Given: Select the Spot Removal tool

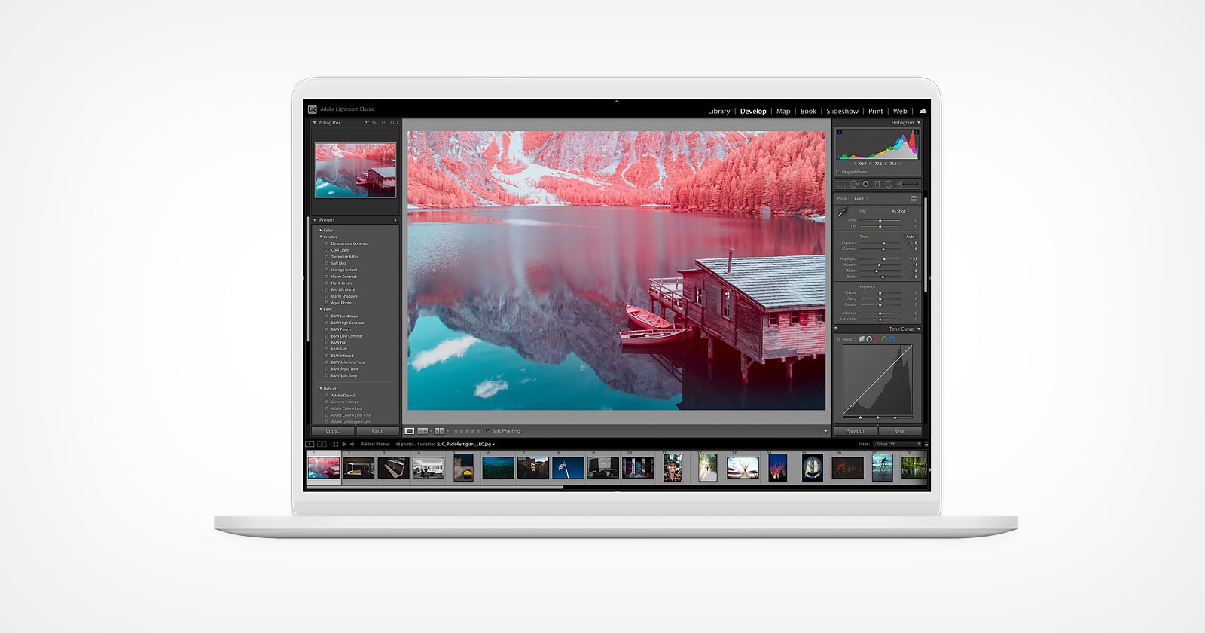Looking at the screenshot, I should (x=853, y=184).
